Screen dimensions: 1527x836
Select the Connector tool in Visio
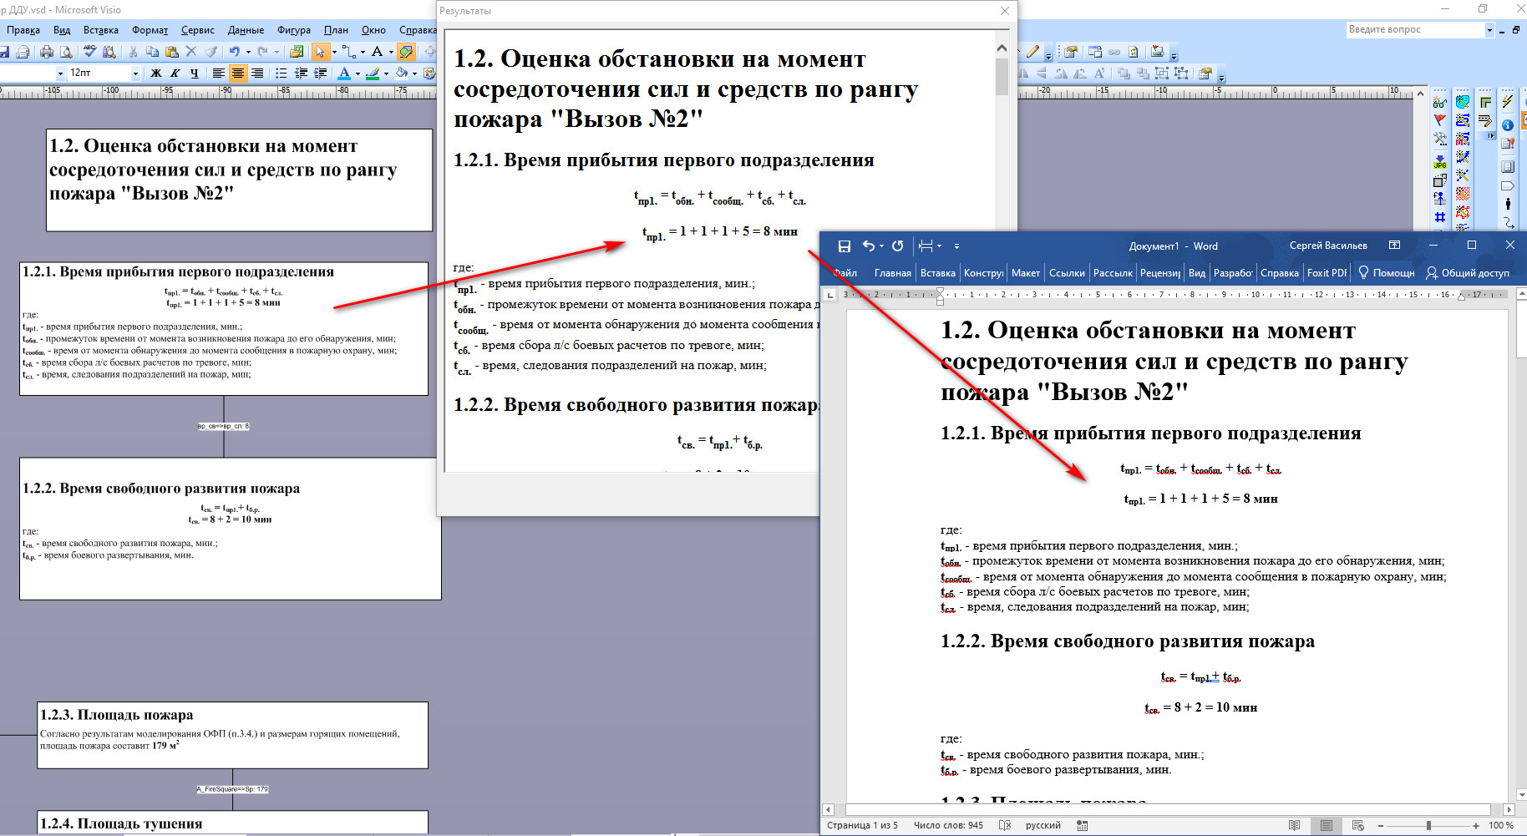(x=348, y=52)
